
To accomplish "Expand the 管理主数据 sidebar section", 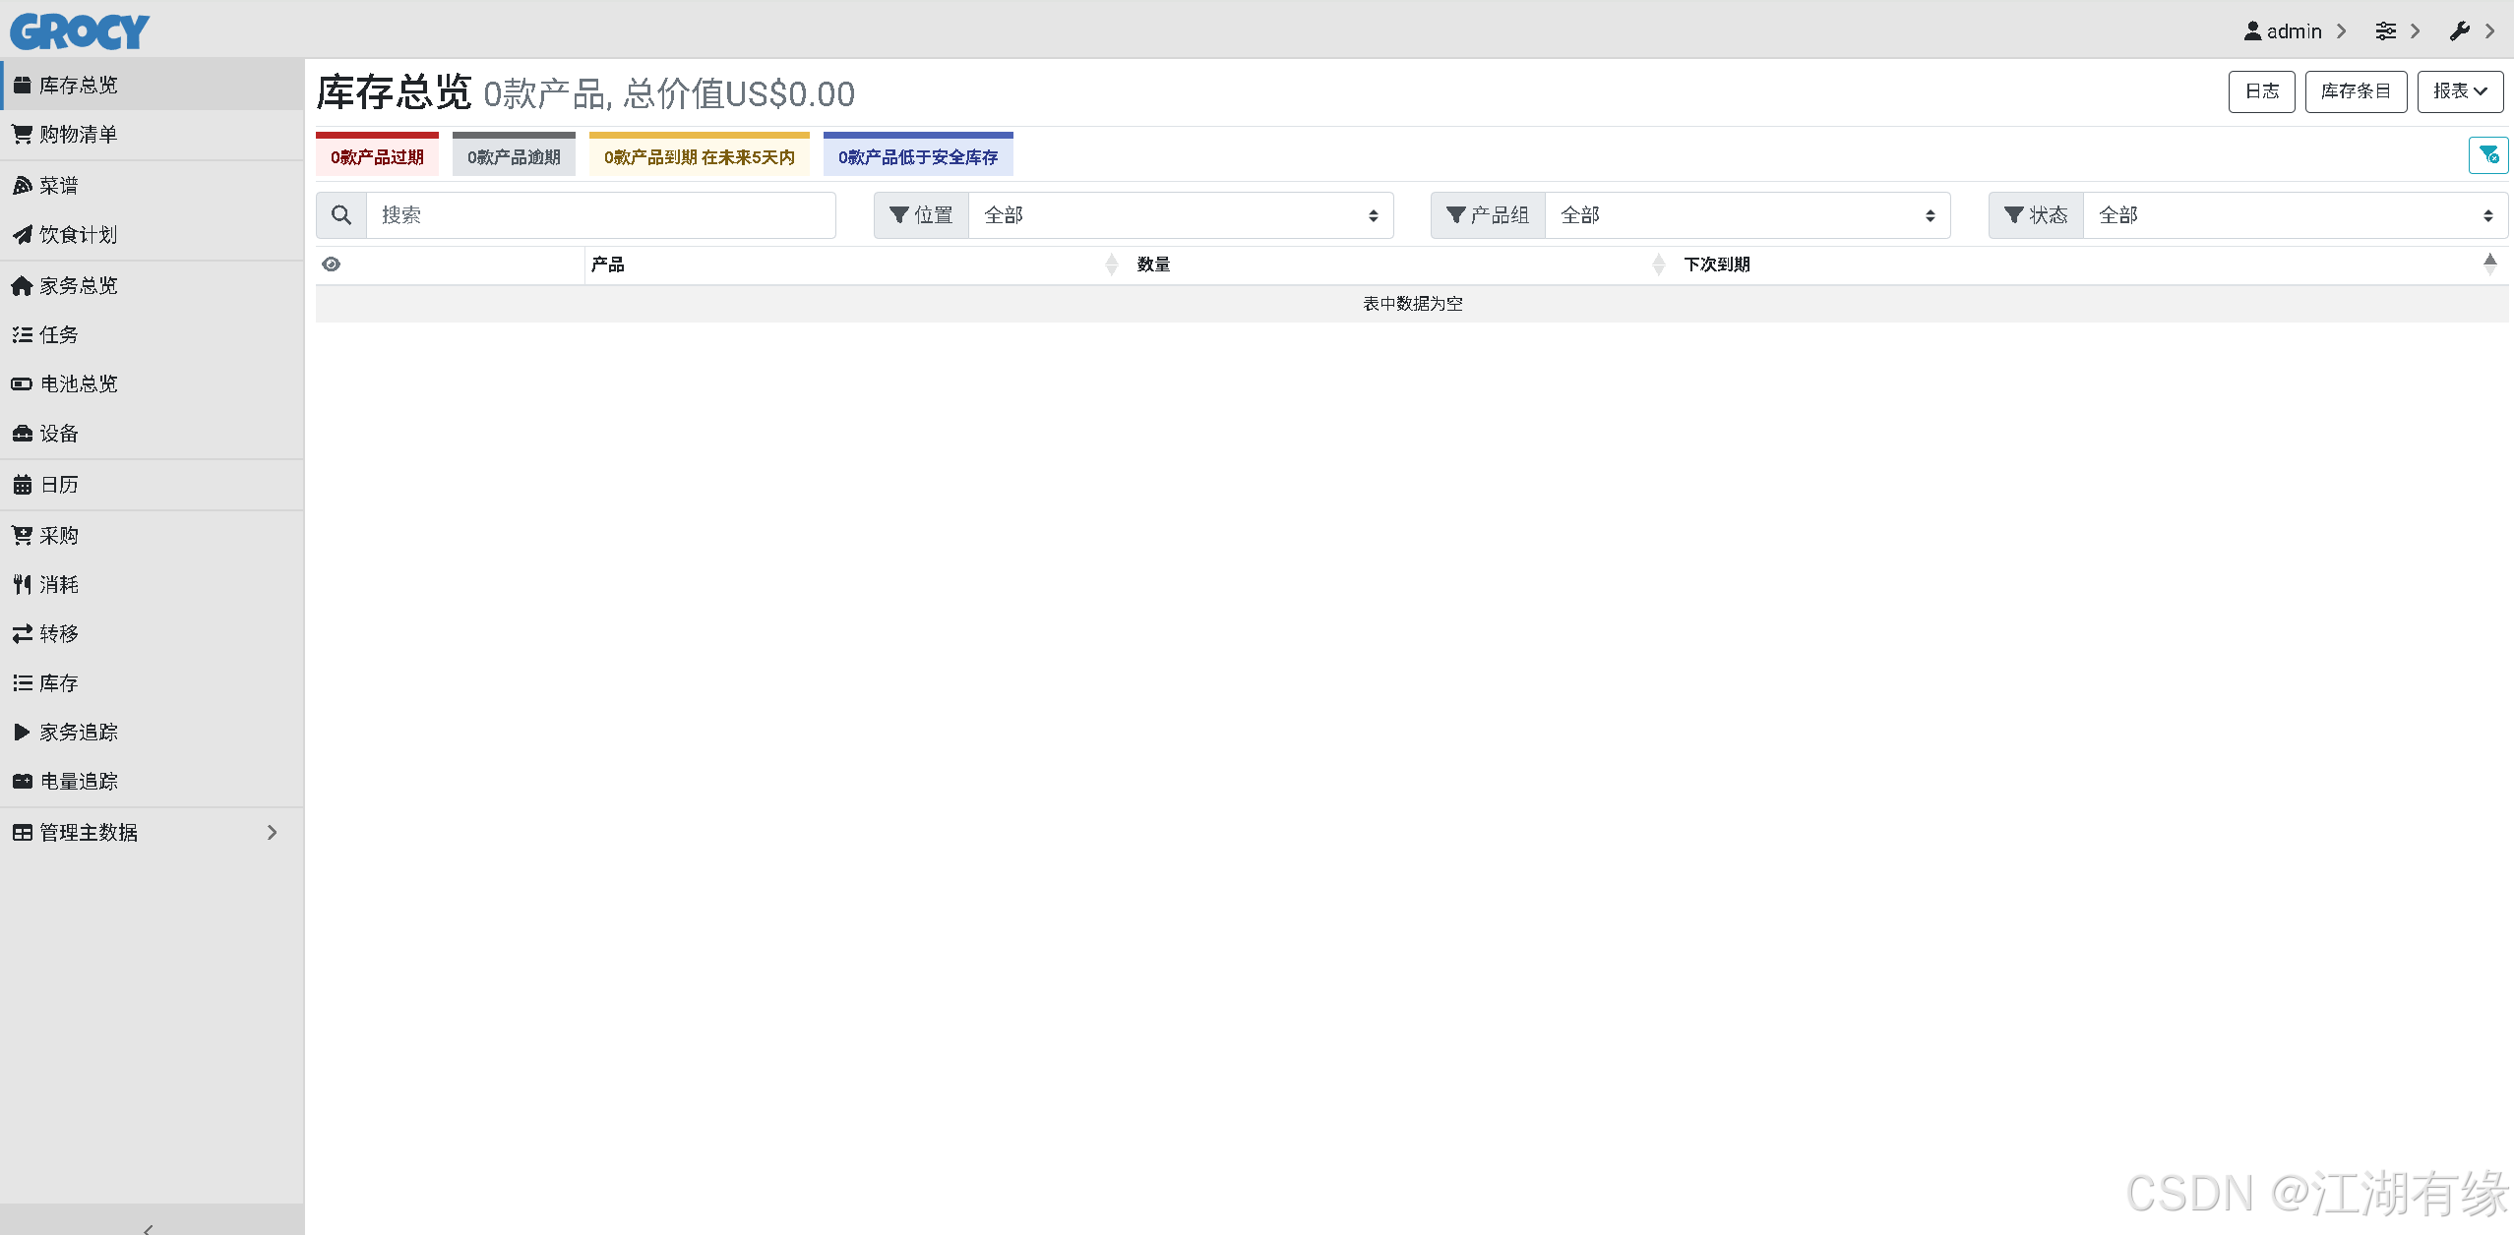I will (89, 832).
